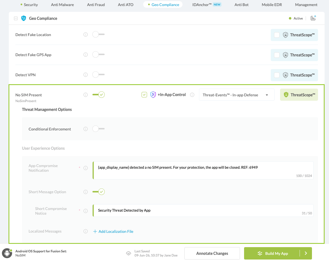The height and width of the screenshot is (262, 329).
Task: Click the Geo Compliance shield icon
Action: tap(24, 18)
